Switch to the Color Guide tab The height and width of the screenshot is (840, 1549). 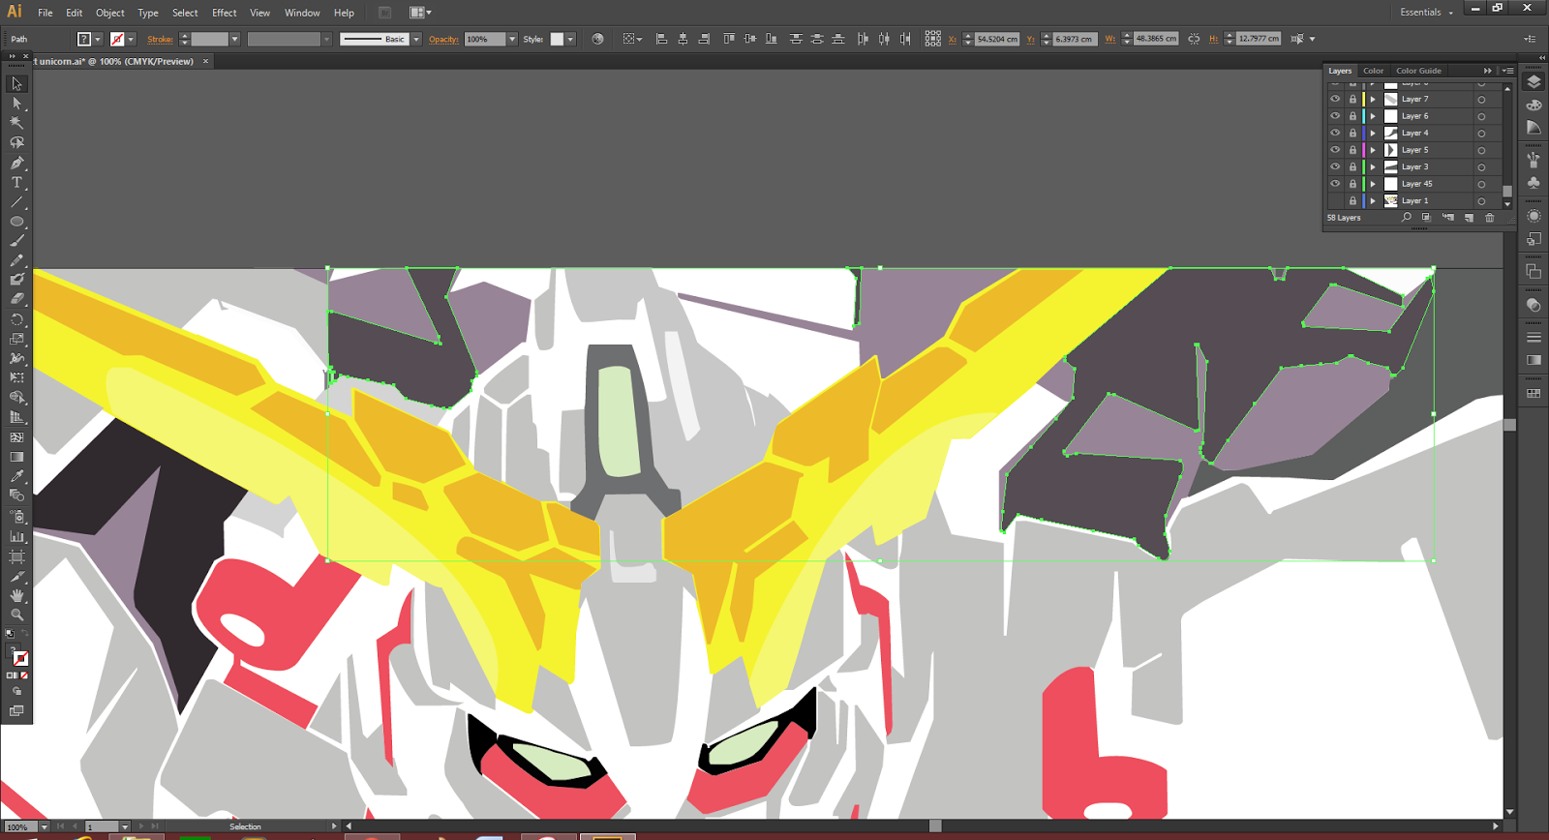pyautogui.click(x=1418, y=71)
